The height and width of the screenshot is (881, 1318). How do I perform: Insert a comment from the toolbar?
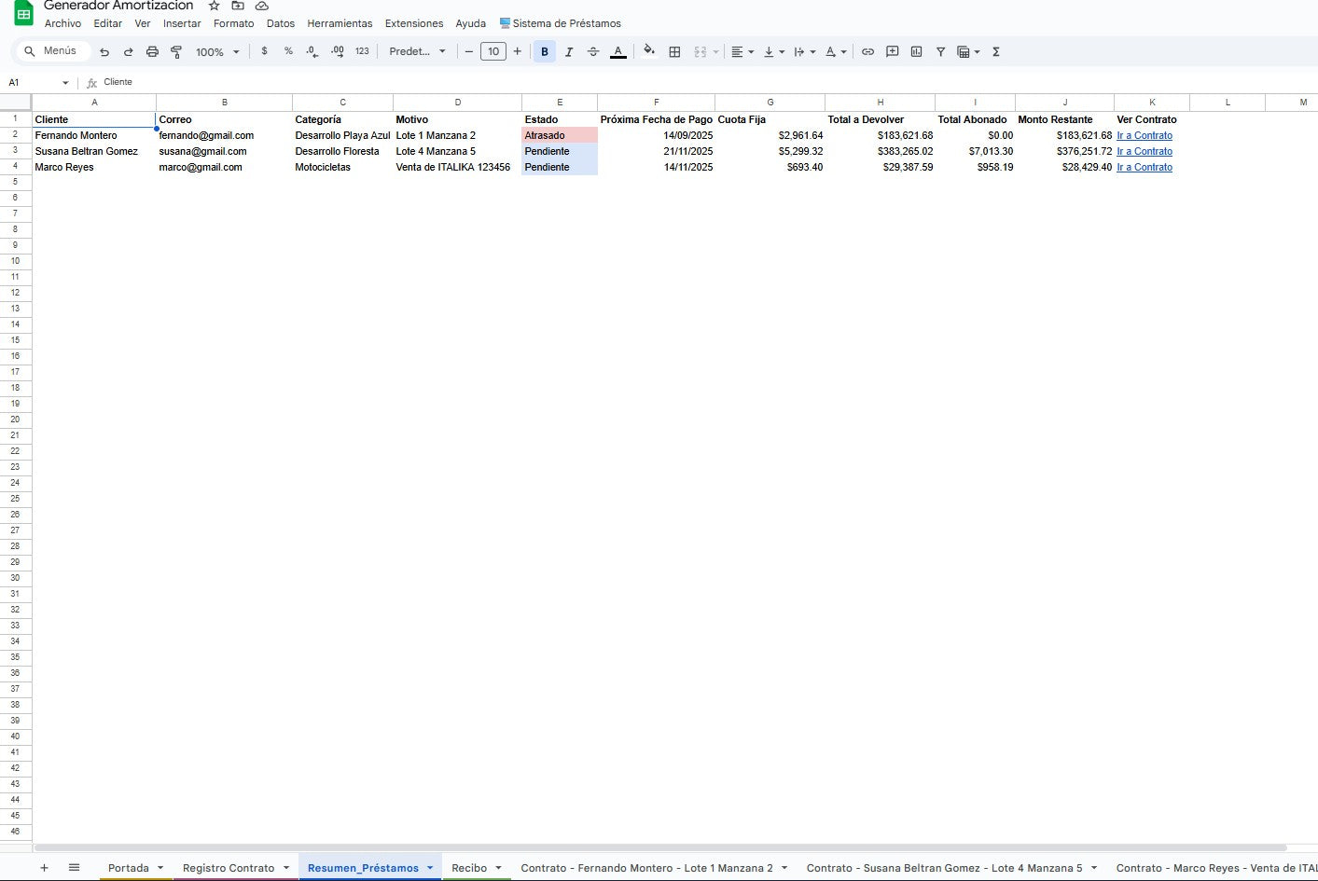pos(892,51)
